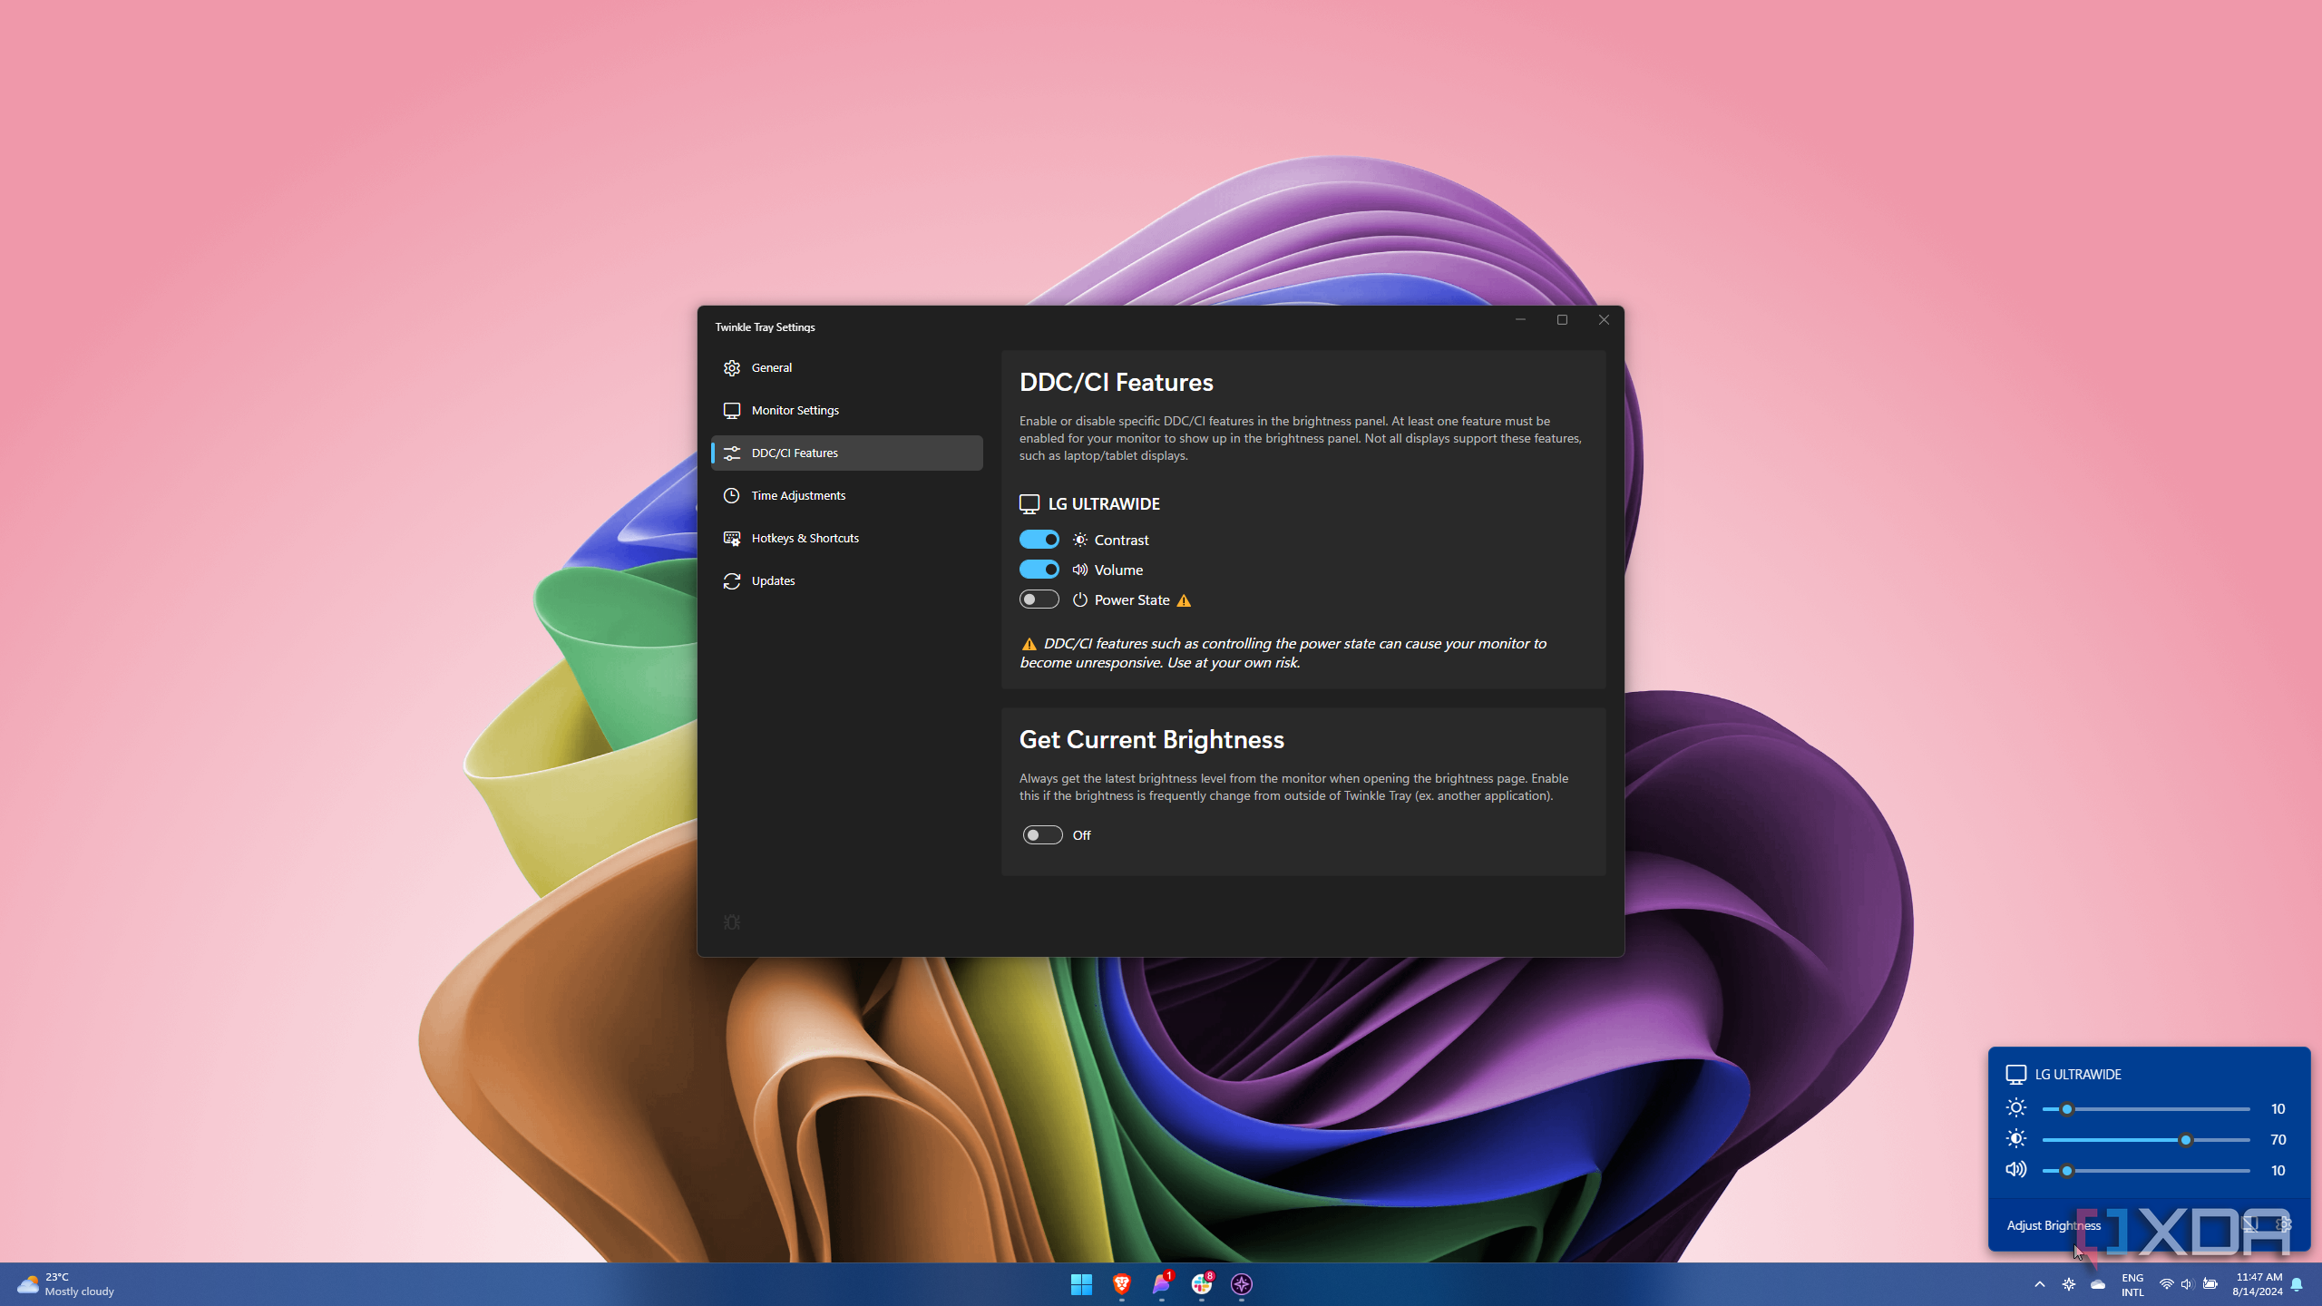Open the taskbar app left of Slack
Screen dimensions: 2322x1306
[1162, 1284]
